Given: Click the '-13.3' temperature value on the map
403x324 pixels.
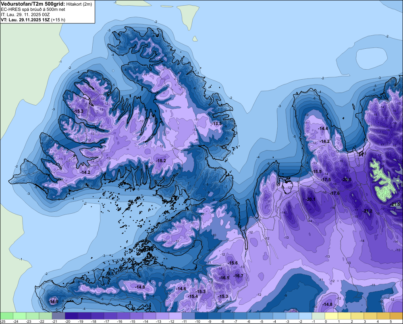Looking at the screenshot, I should coord(217,124).
